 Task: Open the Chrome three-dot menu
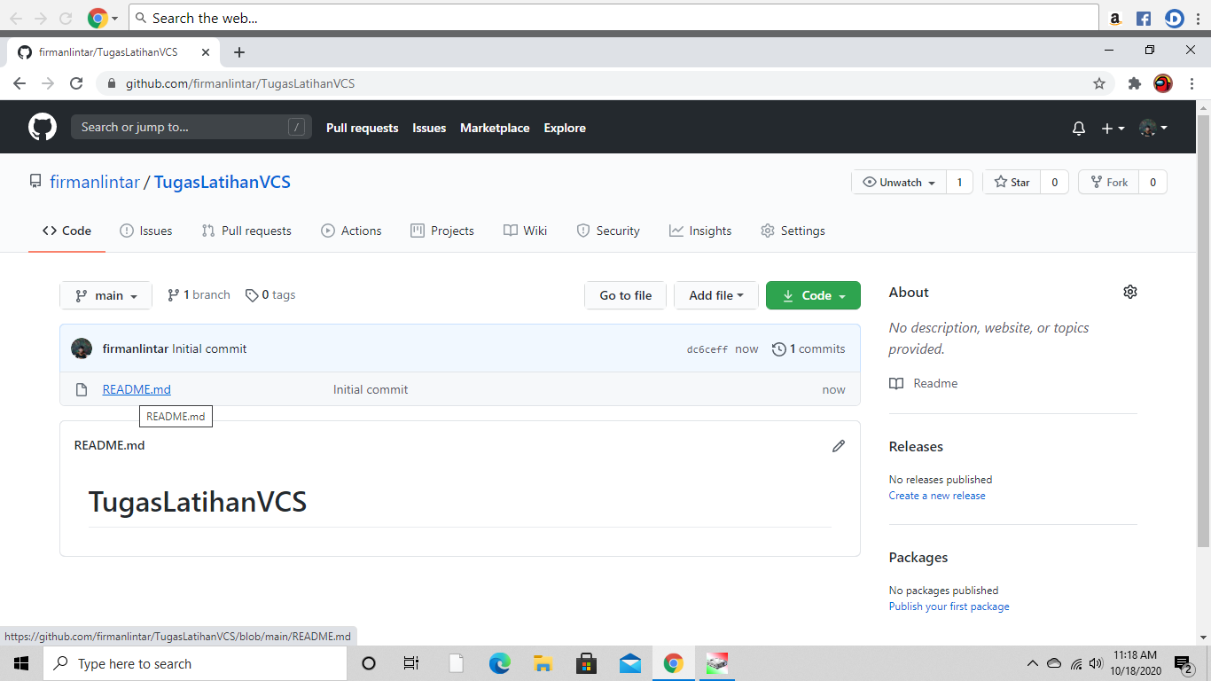tap(1191, 83)
